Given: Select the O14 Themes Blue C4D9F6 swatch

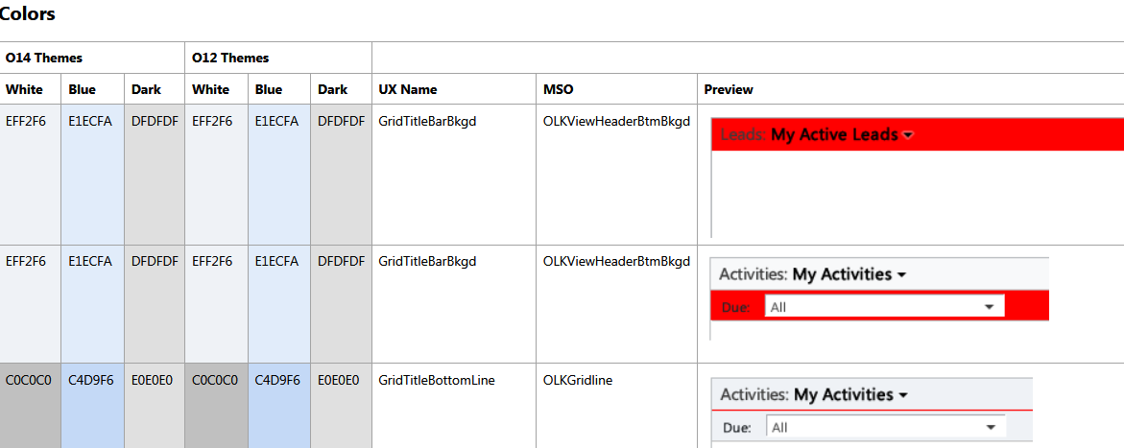Looking at the screenshot, I should click(x=92, y=405).
